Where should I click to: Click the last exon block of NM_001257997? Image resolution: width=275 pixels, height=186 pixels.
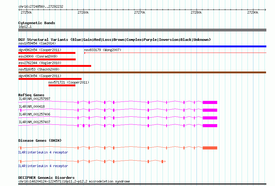click(x=210, y=102)
